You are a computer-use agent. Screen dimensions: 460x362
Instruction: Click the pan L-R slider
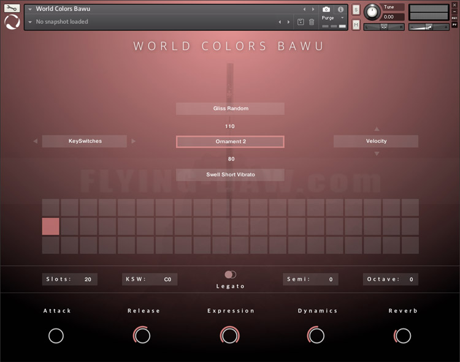pos(384,27)
